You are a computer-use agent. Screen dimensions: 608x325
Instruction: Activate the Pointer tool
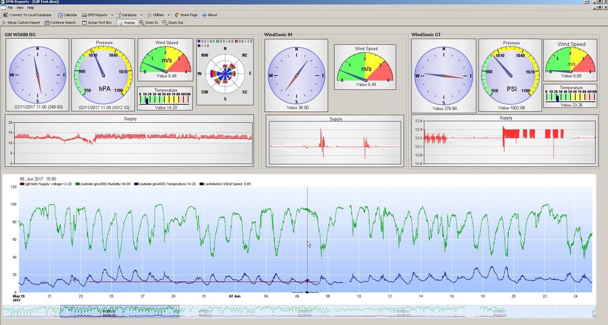(127, 22)
